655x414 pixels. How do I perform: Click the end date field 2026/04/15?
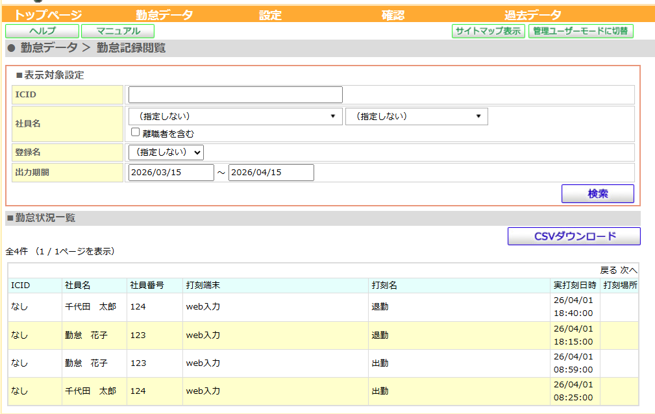pos(271,173)
